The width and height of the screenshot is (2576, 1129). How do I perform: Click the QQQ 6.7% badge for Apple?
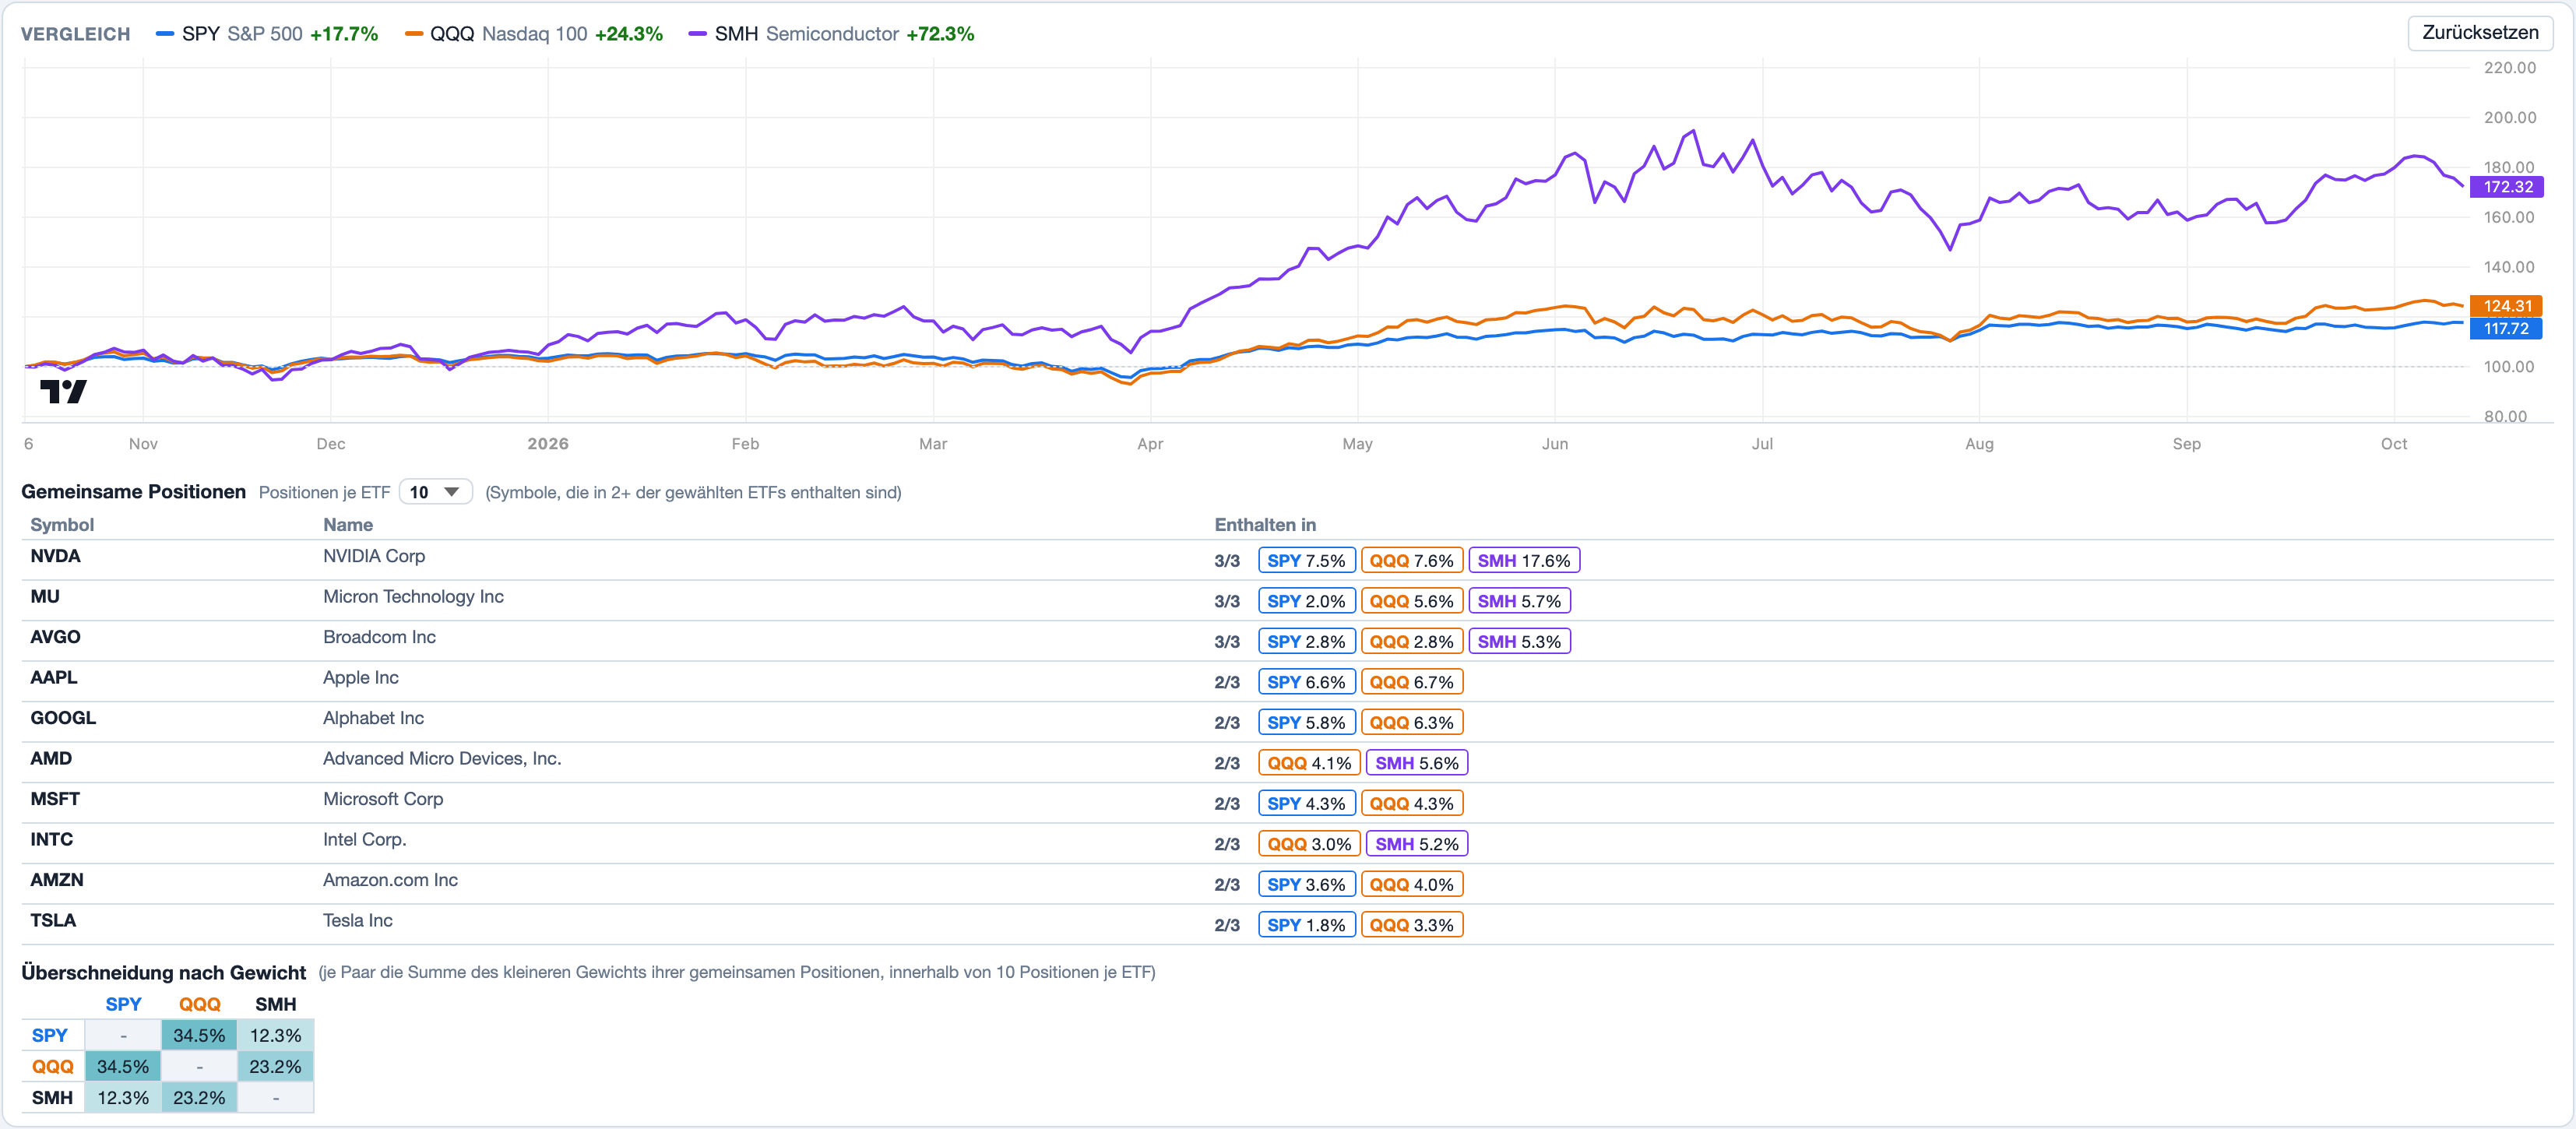[x=1411, y=682]
